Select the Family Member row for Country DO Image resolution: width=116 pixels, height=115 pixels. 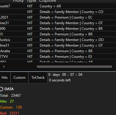pos(58,40)
